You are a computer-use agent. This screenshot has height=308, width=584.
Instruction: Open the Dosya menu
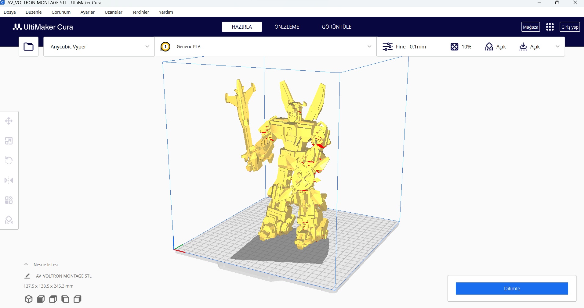tap(10, 12)
